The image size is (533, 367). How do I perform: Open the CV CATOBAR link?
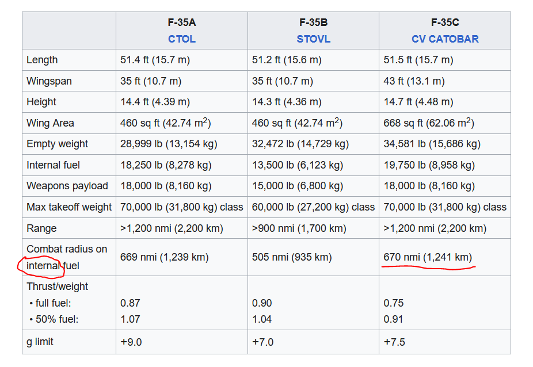445,39
